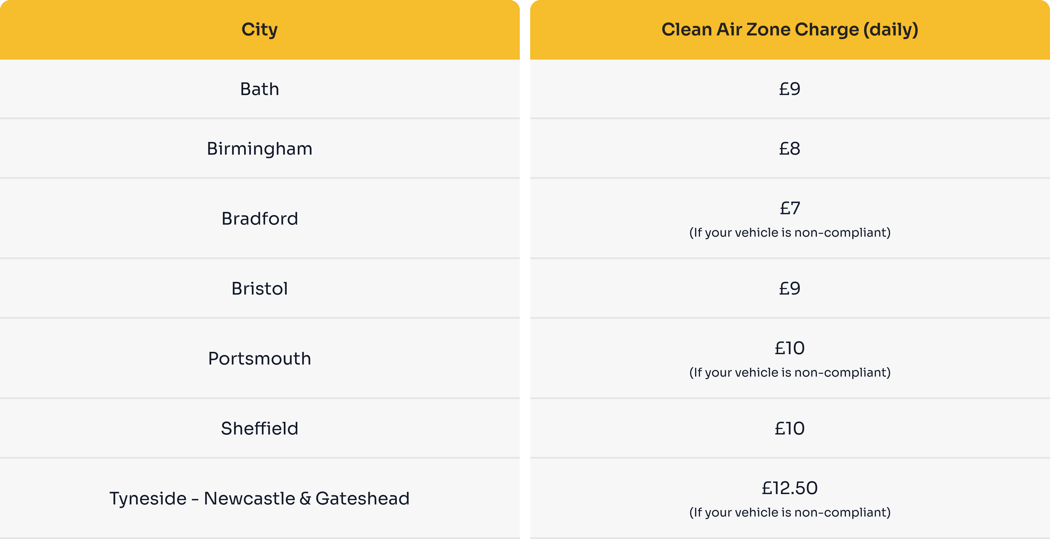Click the Bradford city name
The height and width of the screenshot is (539, 1050).
pyautogui.click(x=260, y=219)
